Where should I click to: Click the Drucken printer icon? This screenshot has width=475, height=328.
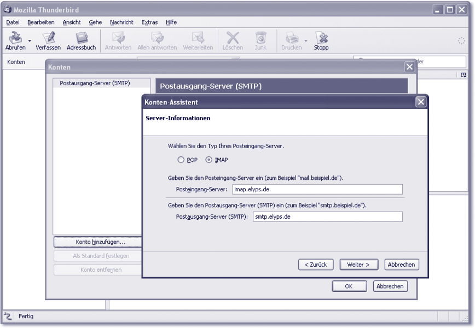pos(292,38)
